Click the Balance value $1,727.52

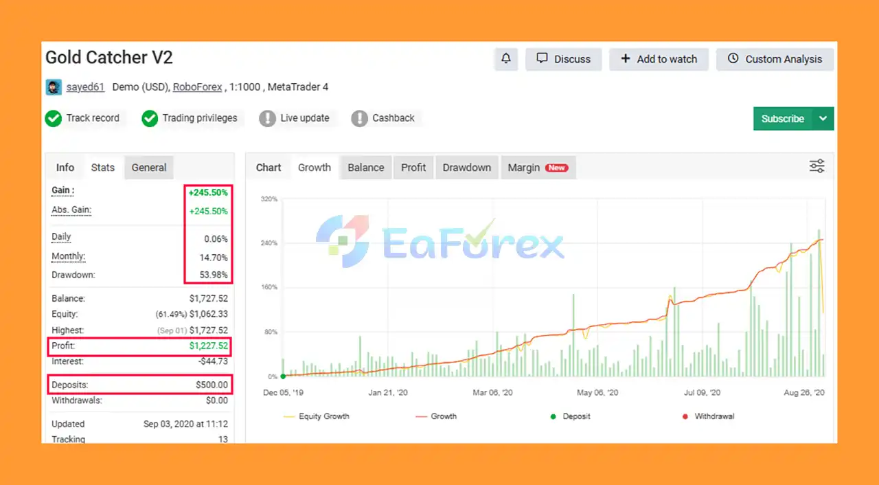[x=208, y=299]
